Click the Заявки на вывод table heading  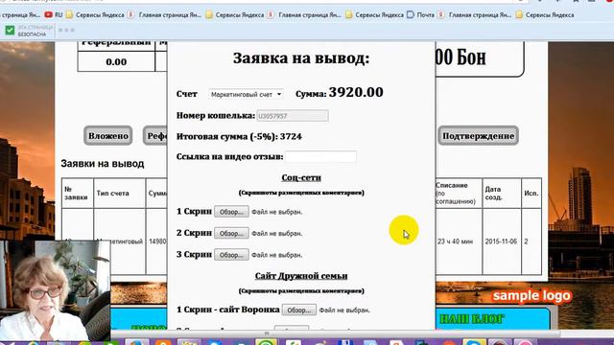[x=103, y=164]
